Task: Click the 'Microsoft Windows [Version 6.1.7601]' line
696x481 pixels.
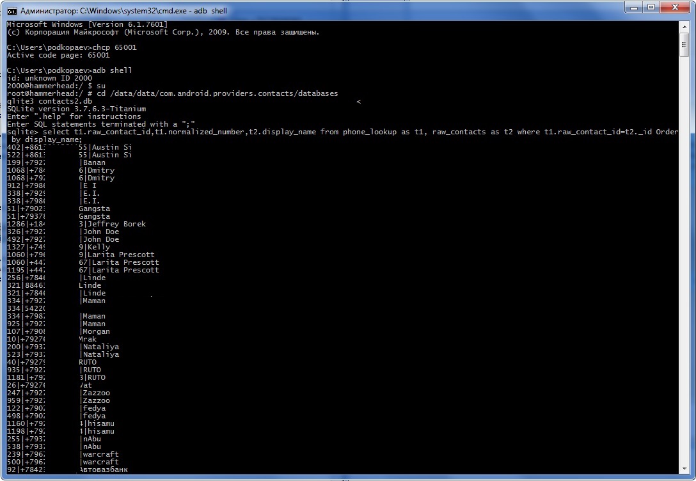Action: click(x=88, y=24)
